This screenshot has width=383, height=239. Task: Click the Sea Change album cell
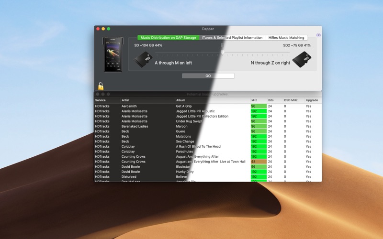185,141
